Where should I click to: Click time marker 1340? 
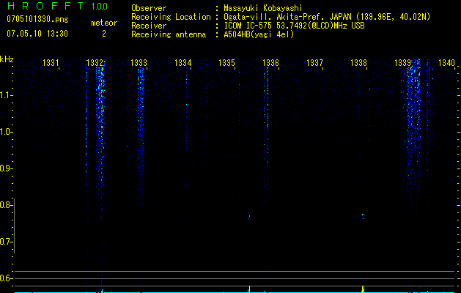click(446, 62)
